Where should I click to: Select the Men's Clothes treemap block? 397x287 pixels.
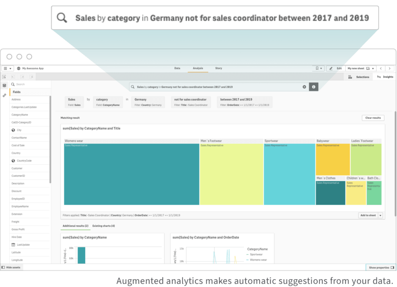(330, 193)
